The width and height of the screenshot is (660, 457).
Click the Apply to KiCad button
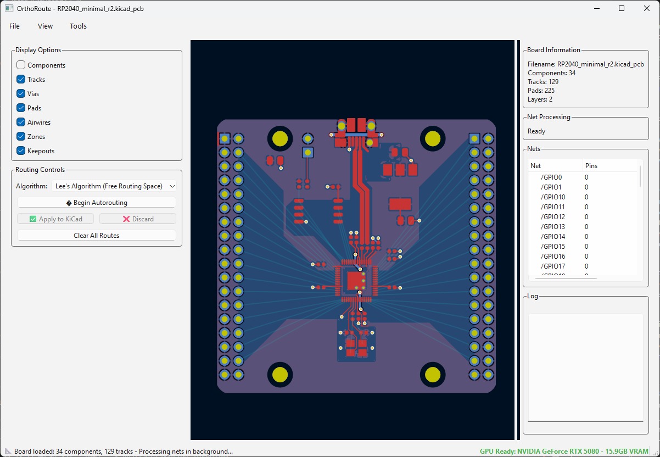(55, 219)
